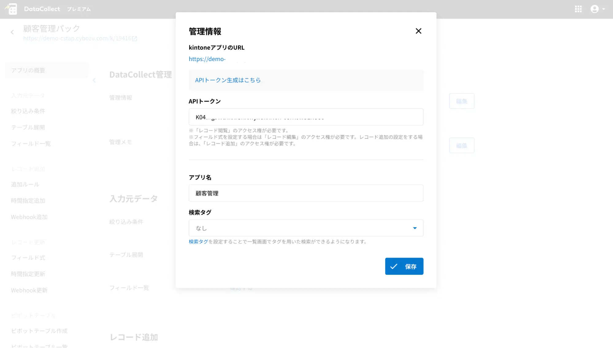This screenshot has width=613, height=348.
Task: Close the 管理情報 dialog with the X icon
Action: 418,31
